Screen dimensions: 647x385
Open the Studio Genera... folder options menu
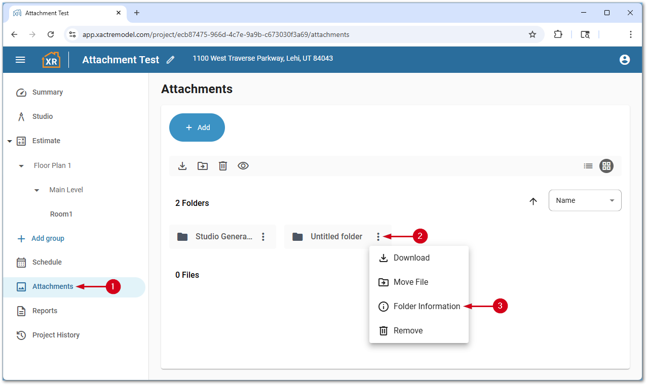(263, 237)
